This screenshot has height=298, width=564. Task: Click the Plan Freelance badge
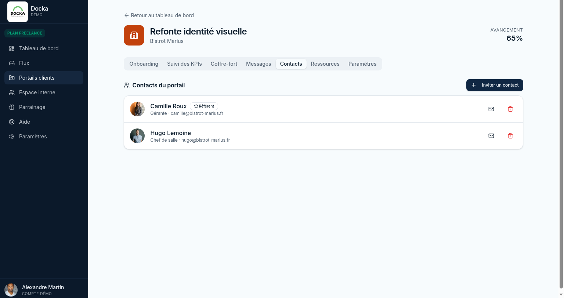click(25, 33)
